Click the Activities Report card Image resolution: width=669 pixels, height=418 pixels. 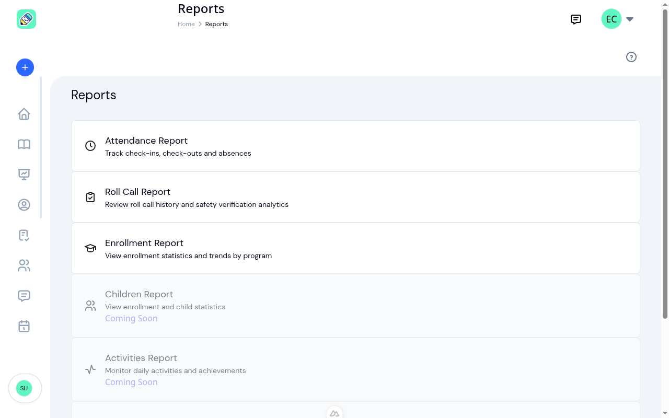pyautogui.click(x=355, y=369)
